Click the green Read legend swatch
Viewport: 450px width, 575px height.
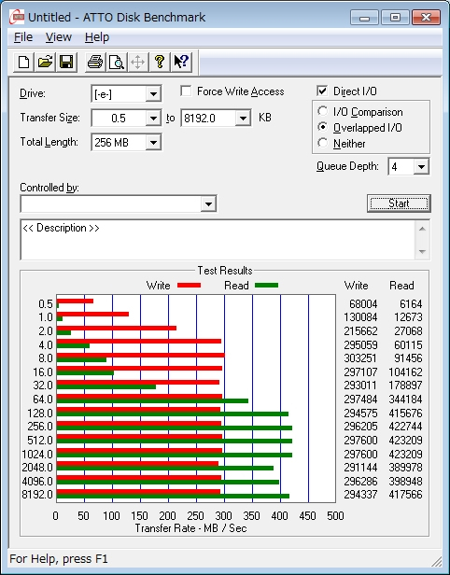(267, 285)
